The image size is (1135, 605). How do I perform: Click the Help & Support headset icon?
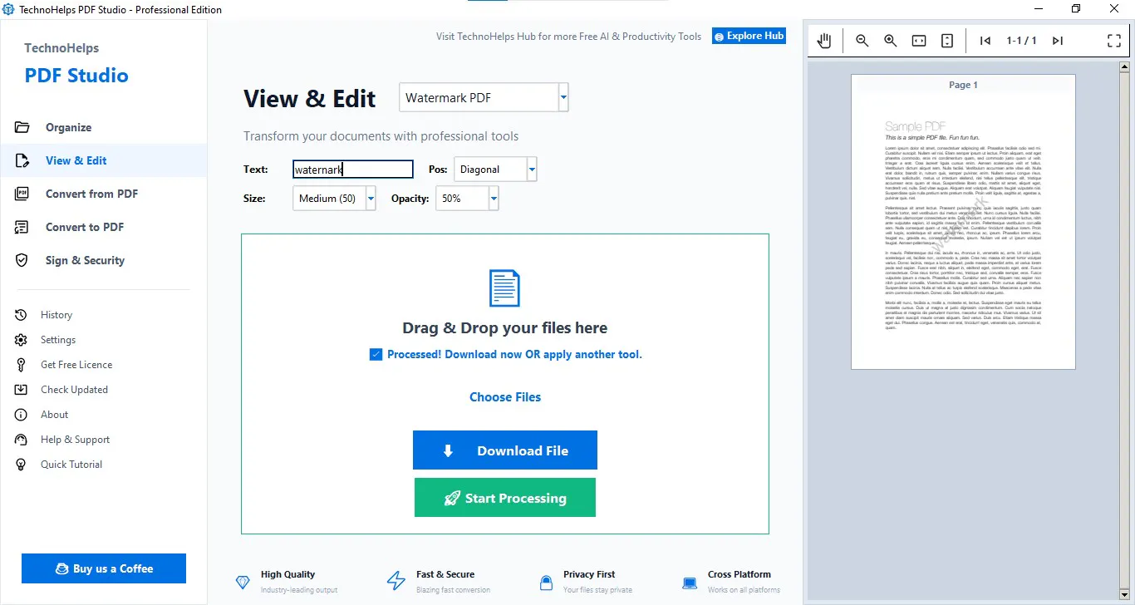coord(22,440)
